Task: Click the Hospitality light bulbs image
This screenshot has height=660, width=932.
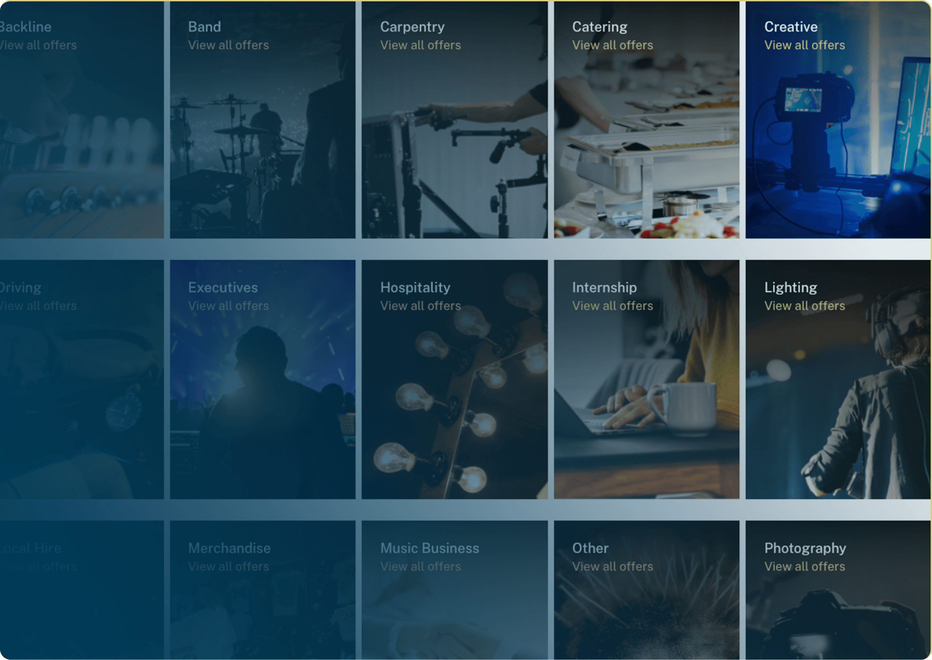Action: point(454,407)
